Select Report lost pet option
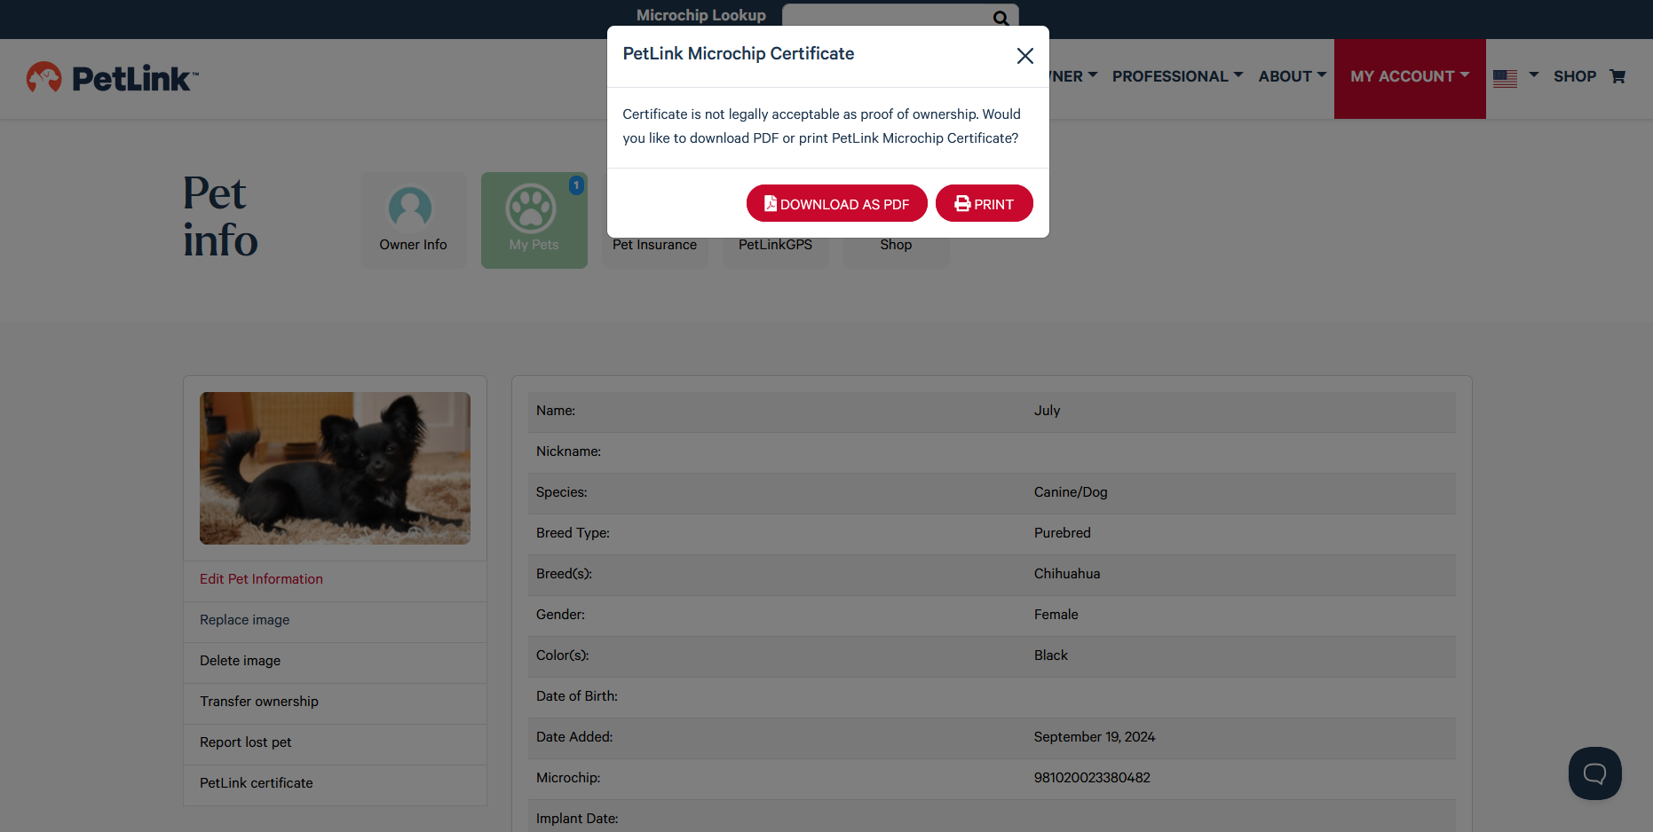The image size is (1653, 832). pyautogui.click(x=245, y=742)
